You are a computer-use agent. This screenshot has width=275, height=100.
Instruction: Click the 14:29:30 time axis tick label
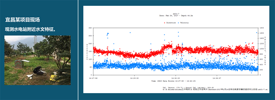pyautogui.click(x=134, y=78)
